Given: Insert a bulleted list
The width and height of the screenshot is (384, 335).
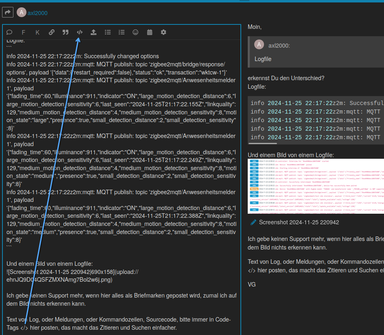Looking at the screenshot, I should (x=108, y=32).
